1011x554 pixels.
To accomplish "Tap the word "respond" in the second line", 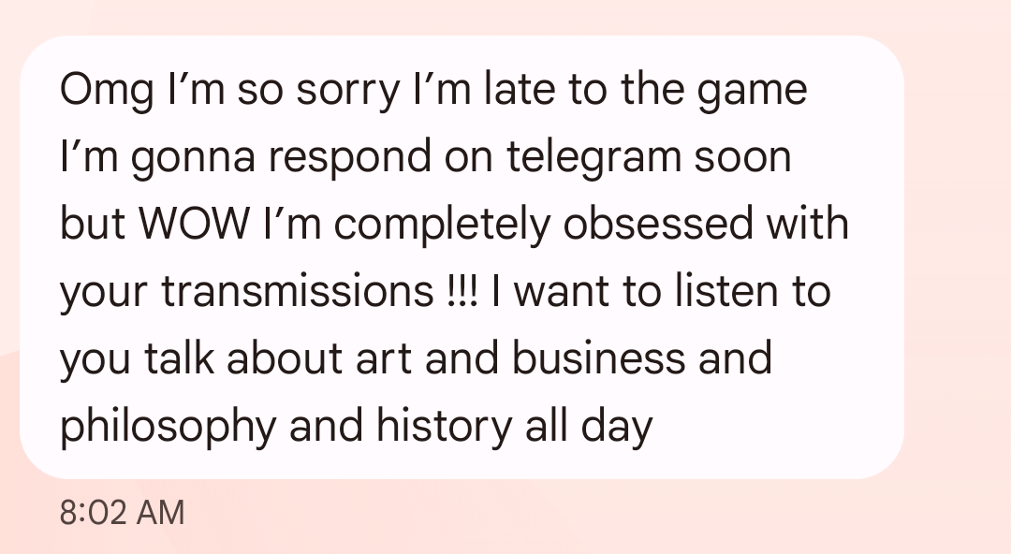I will coord(349,158).
